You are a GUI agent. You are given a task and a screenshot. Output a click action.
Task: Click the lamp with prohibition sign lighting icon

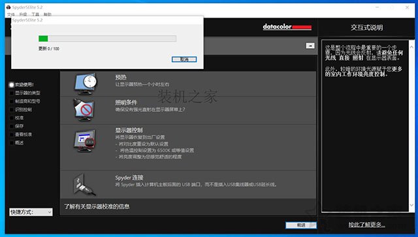click(x=84, y=110)
